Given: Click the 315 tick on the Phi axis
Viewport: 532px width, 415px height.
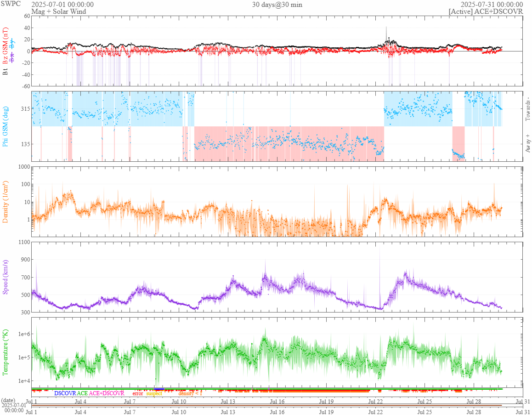Looking at the screenshot, I should point(26,109).
